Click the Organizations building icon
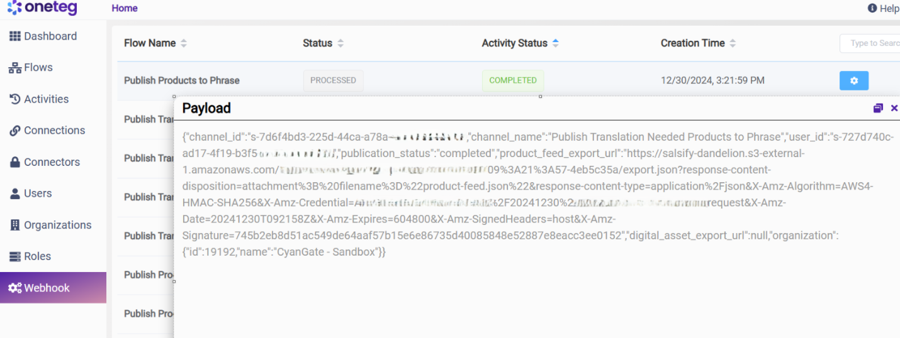 pos(15,225)
